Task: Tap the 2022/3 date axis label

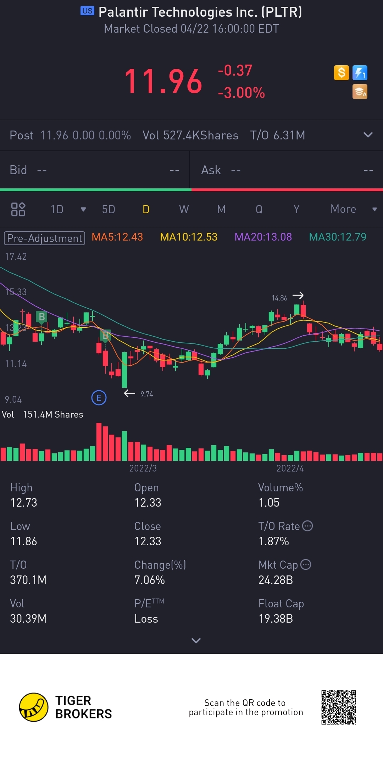Action: (x=143, y=468)
